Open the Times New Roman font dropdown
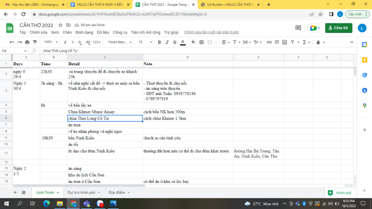This screenshot has width=372, height=209. 119,42
